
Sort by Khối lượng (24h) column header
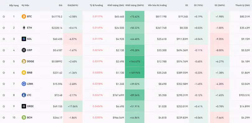coord(116,5)
